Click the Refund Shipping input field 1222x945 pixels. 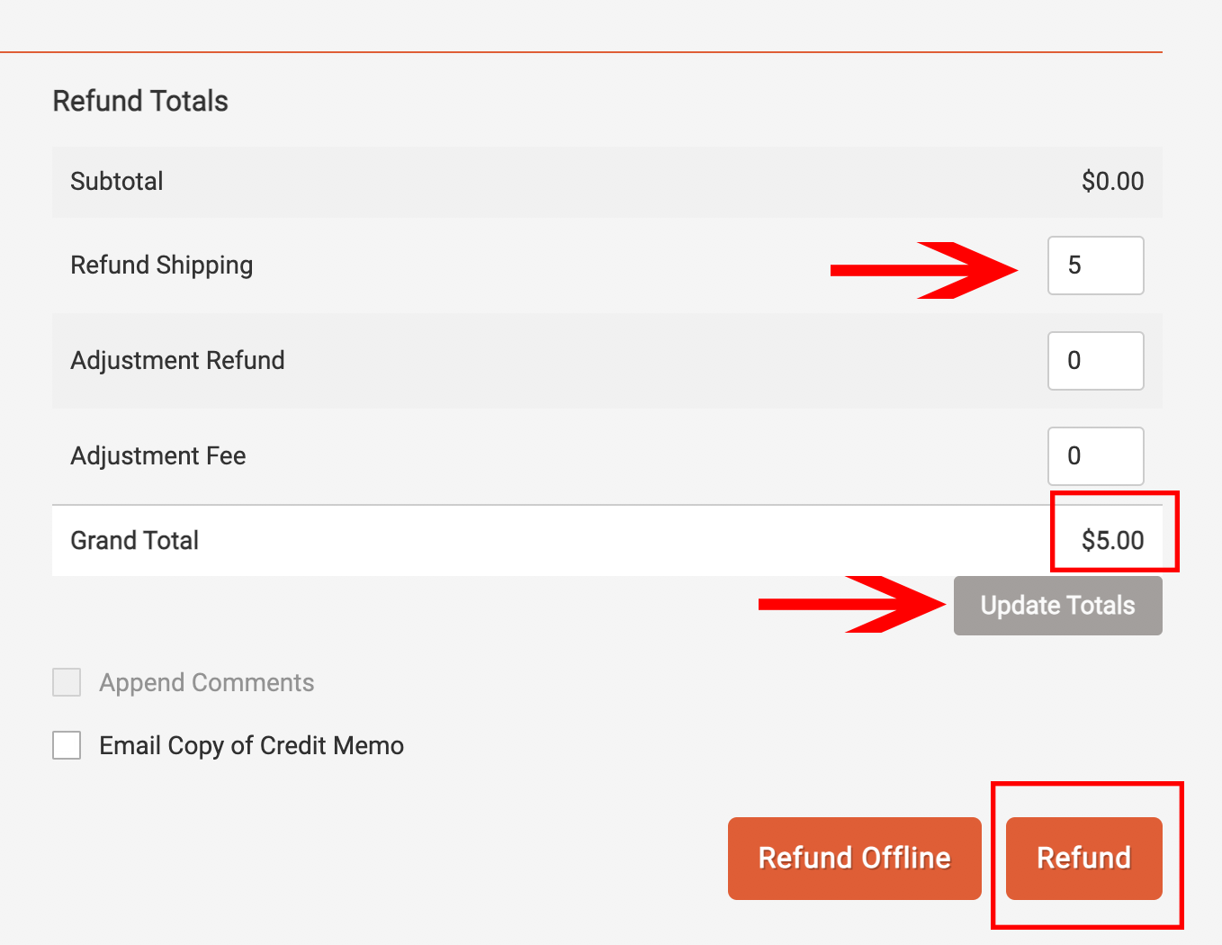pos(1095,265)
